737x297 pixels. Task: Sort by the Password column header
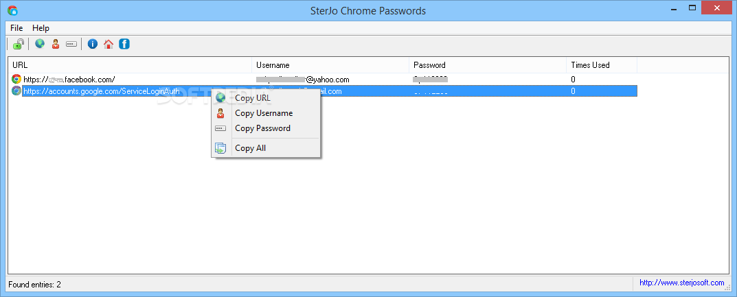click(488, 65)
